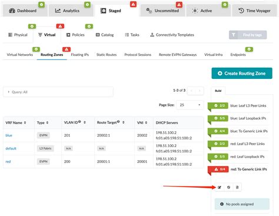The width and height of the screenshot is (279, 216).
Task: Go to the next results page
Action: coord(200,91)
